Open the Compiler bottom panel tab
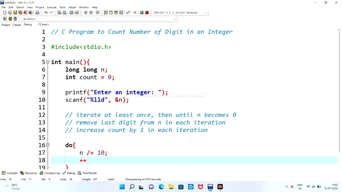Image resolution: width=342 pixels, height=192 pixels. [x=10, y=173]
